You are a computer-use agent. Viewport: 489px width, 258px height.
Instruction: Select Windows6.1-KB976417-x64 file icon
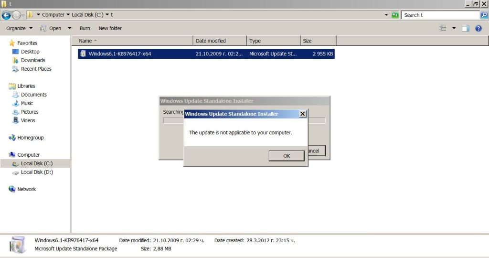click(x=83, y=54)
